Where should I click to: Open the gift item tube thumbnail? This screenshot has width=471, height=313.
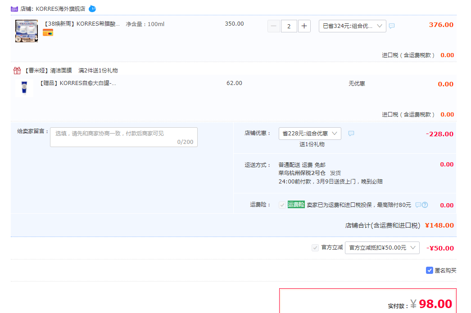coord(24,88)
